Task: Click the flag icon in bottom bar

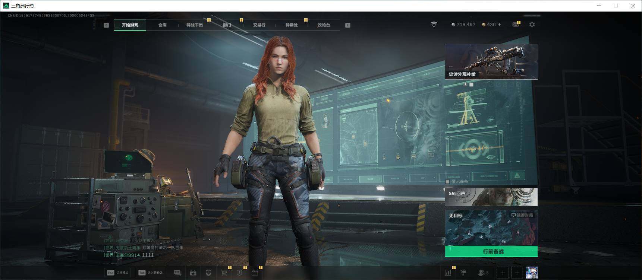Action: pyautogui.click(x=463, y=273)
